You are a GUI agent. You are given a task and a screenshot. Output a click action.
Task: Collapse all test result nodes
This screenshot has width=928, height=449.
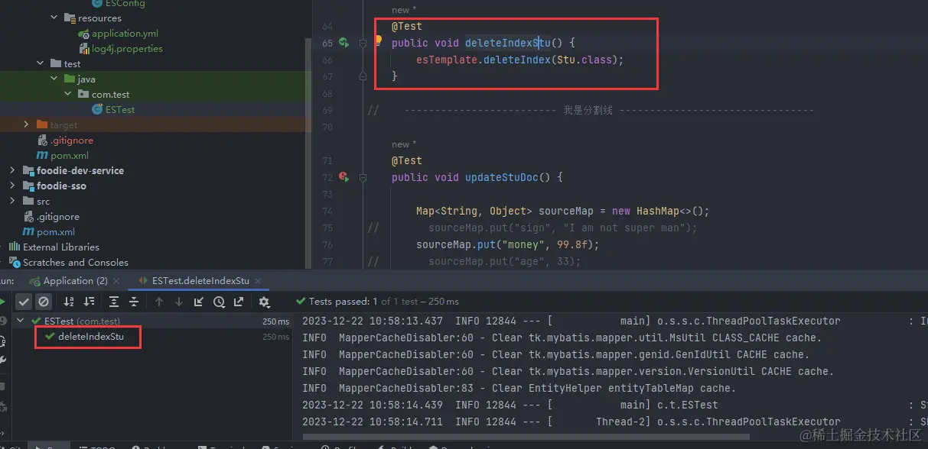pos(134,302)
